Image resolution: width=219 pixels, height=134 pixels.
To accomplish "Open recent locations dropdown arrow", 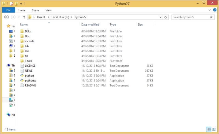I will pos(19,17).
